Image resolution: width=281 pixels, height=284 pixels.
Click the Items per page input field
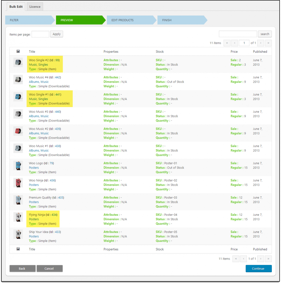(40, 34)
